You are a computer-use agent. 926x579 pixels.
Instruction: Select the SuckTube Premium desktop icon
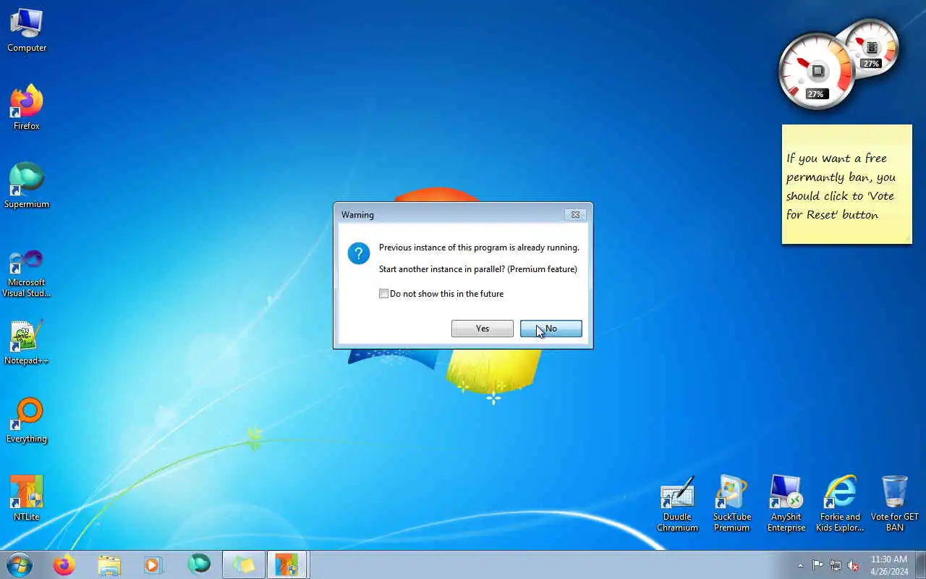click(x=731, y=504)
